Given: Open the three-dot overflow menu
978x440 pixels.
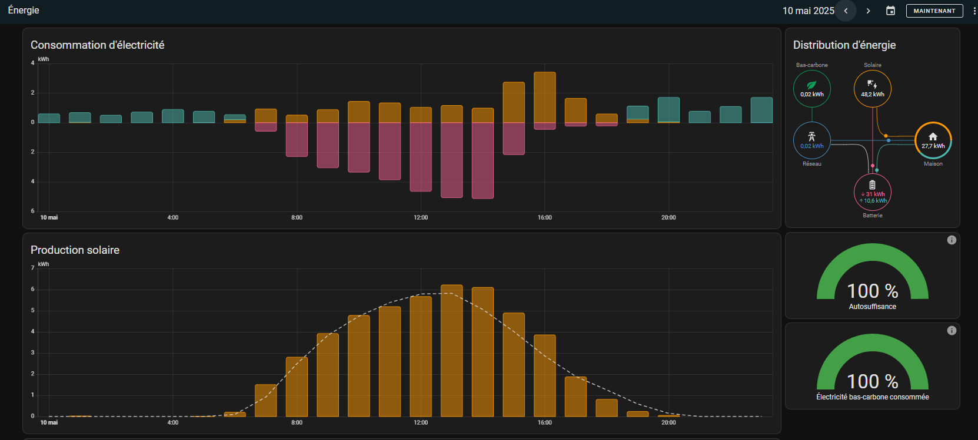Looking at the screenshot, I should pos(974,11).
